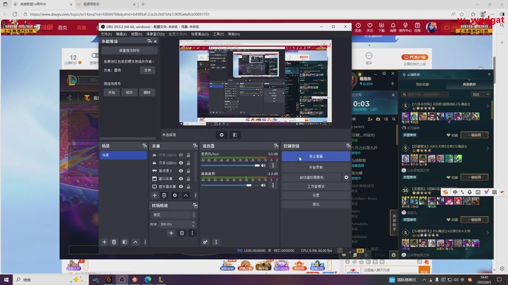Image resolution: width=508 pixels, height=285 pixels.
Task: Click the 开始录制 button
Action: 316,167
